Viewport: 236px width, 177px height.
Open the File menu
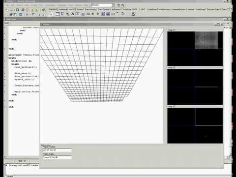[7, 5]
